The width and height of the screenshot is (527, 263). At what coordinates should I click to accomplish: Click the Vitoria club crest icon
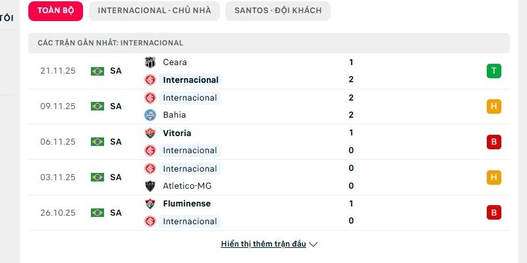150,133
